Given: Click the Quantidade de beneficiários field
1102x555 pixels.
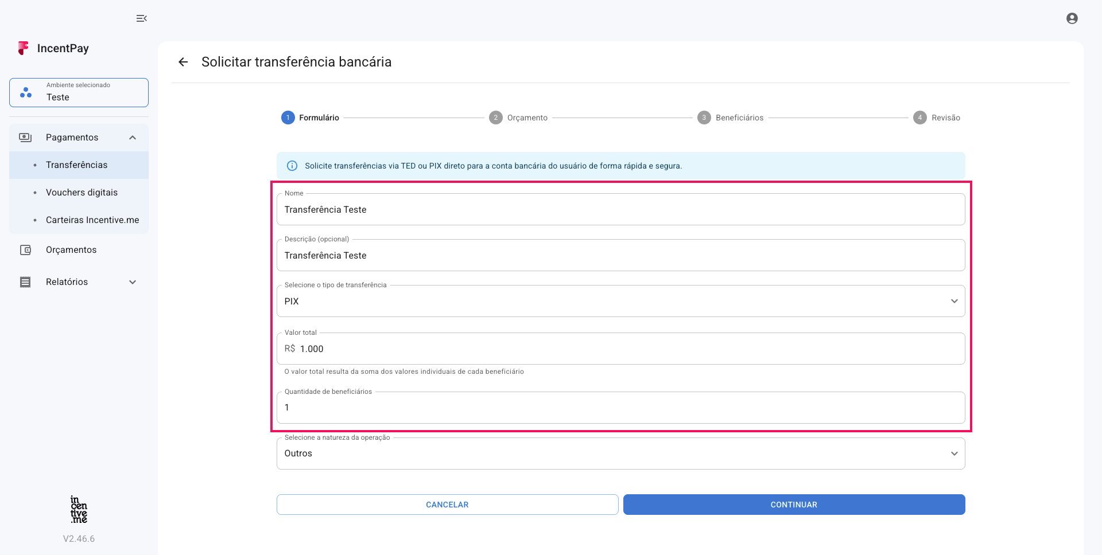Looking at the screenshot, I should [x=620, y=408].
